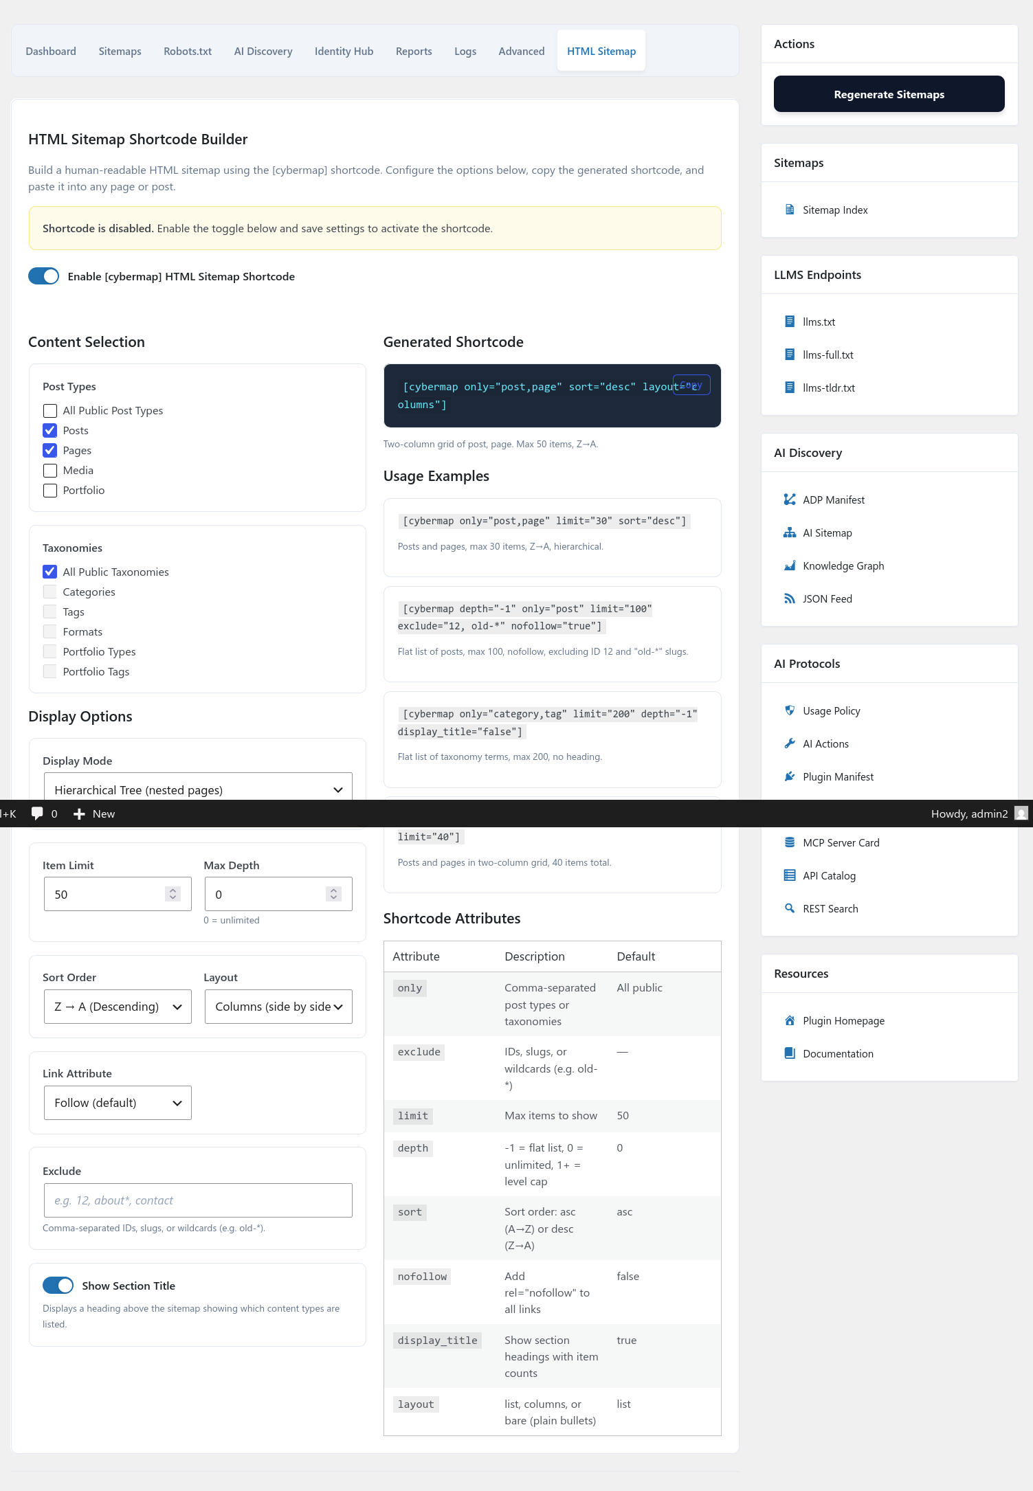Click the Item Limit stepper arrows
This screenshot has width=1033, height=1491.
pyautogui.click(x=173, y=894)
